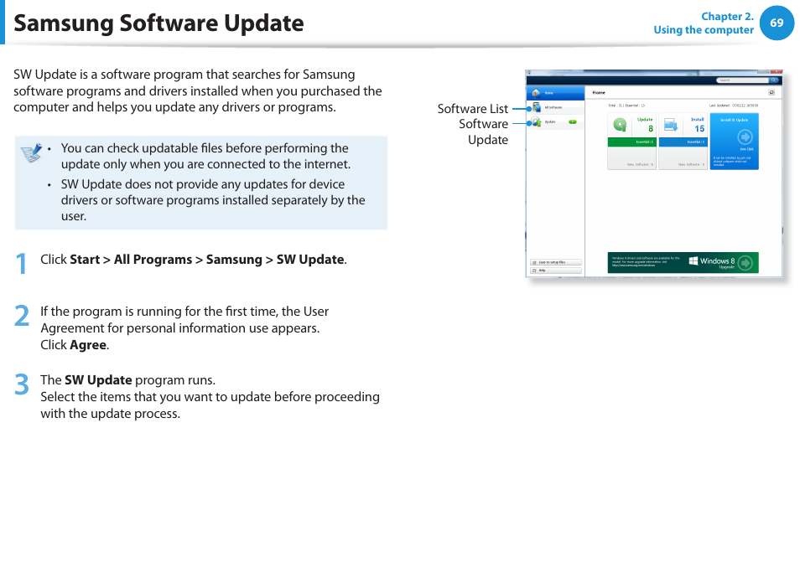Click the Update count number 8
Viewport: 800px width, 567px height.
click(651, 129)
